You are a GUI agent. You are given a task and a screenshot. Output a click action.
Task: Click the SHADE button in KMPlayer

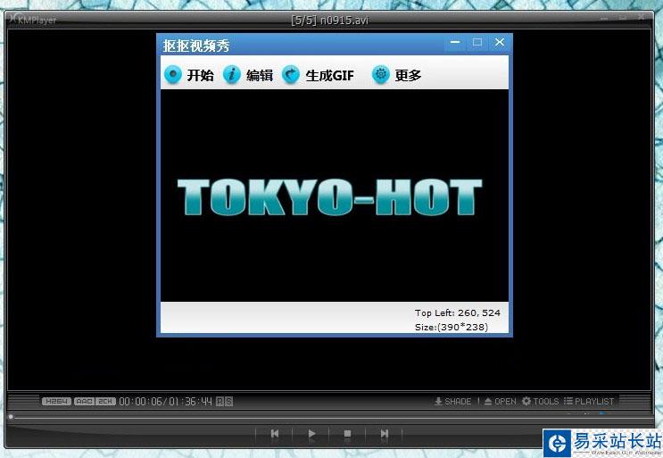click(452, 402)
